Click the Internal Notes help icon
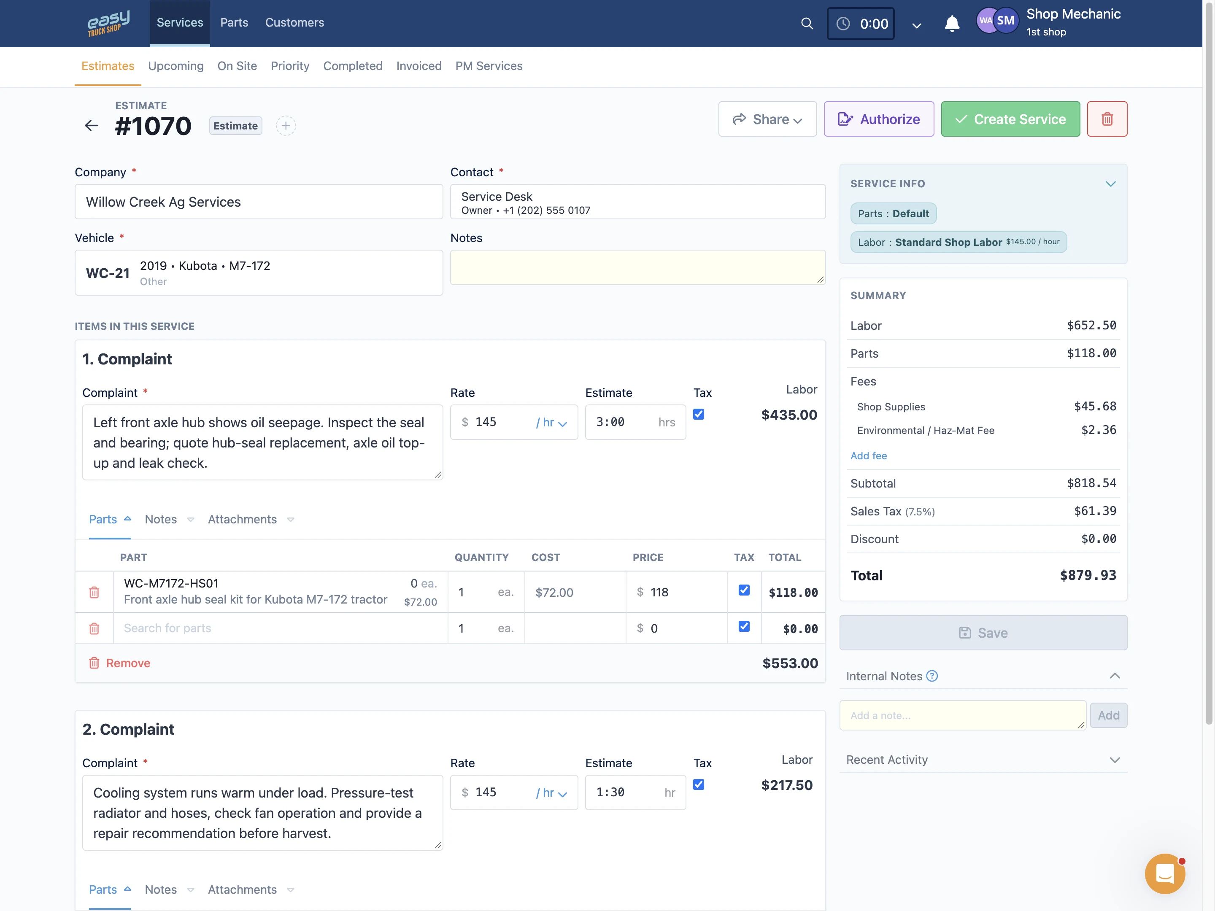 coord(932,676)
